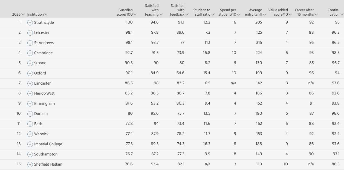Expand the Heriot-Watt row plus icon
Viewport: 344px width, 170px height.
click(x=30, y=94)
